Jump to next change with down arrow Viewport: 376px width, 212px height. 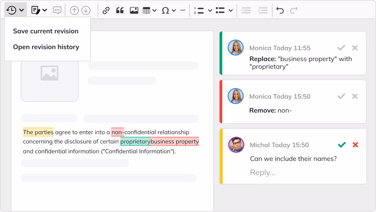tap(86, 10)
